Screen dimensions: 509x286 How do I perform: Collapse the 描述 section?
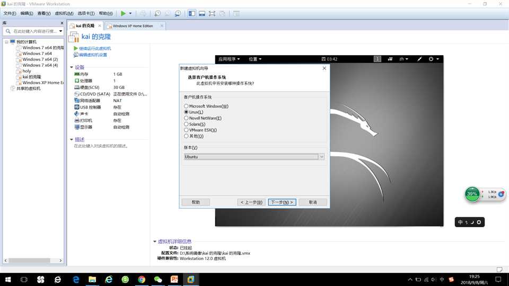point(72,139)
